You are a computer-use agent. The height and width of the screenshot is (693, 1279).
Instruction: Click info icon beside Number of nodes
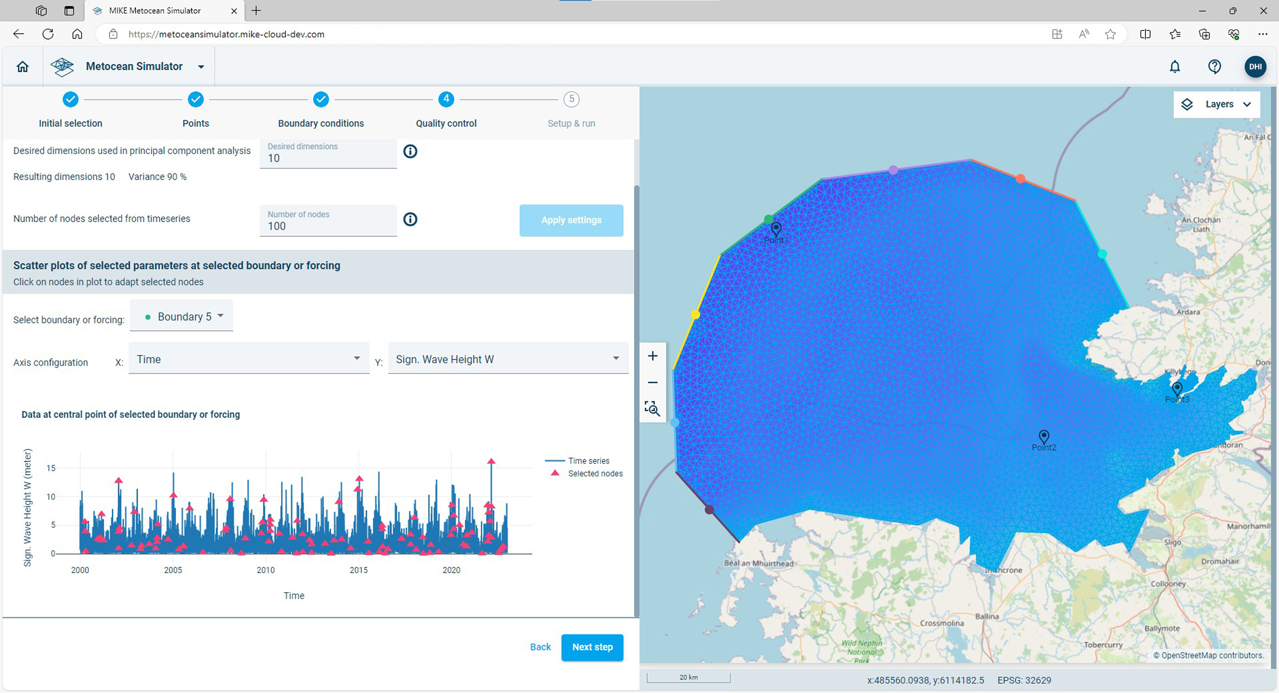pos(410,220)
